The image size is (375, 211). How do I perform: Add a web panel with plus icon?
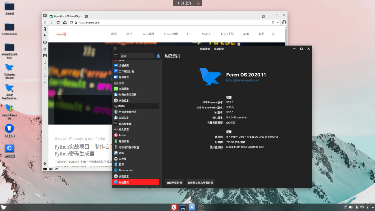pyautogui.click(x=45, y=82)
